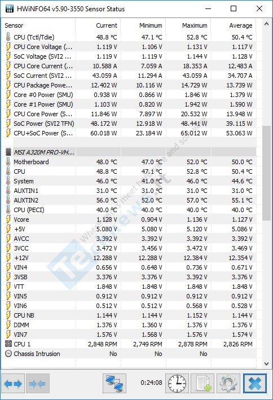Select the VIN7 row label
This screenshot has height=400, width=273.
(20, 335)
